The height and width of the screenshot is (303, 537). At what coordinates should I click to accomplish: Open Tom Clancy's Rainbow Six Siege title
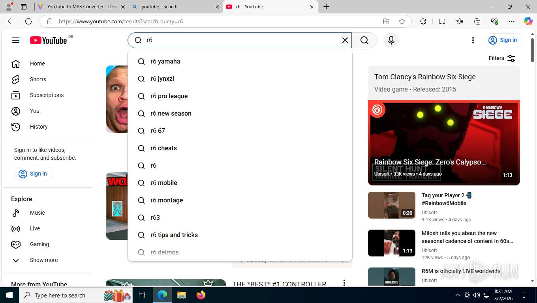click(425, 77)
